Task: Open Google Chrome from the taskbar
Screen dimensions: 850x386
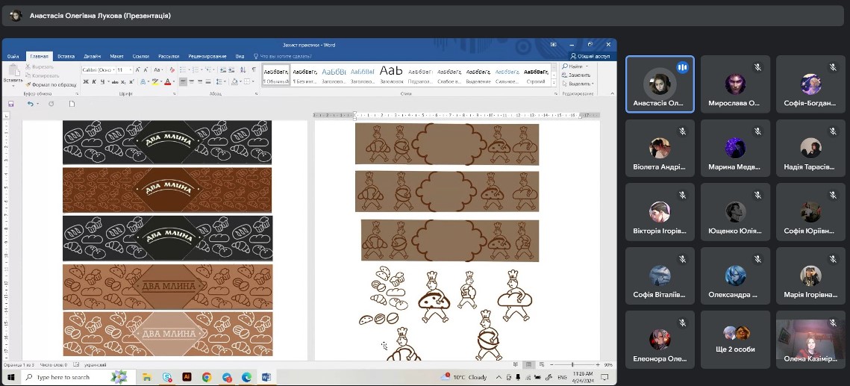Action: coord(207,378)
